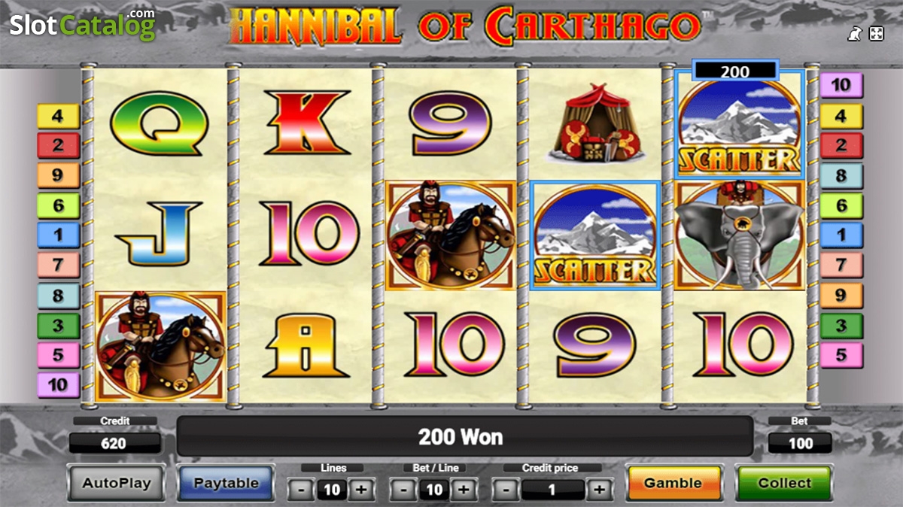The height and width of the screenshot is (507, 903).
Task: Click the green Q symbol
Action: tap(159, 124)
